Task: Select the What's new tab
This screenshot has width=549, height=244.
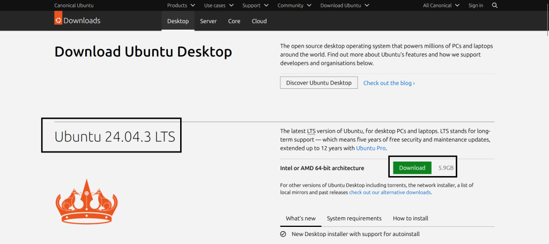Action: click(x=301, y=218)
